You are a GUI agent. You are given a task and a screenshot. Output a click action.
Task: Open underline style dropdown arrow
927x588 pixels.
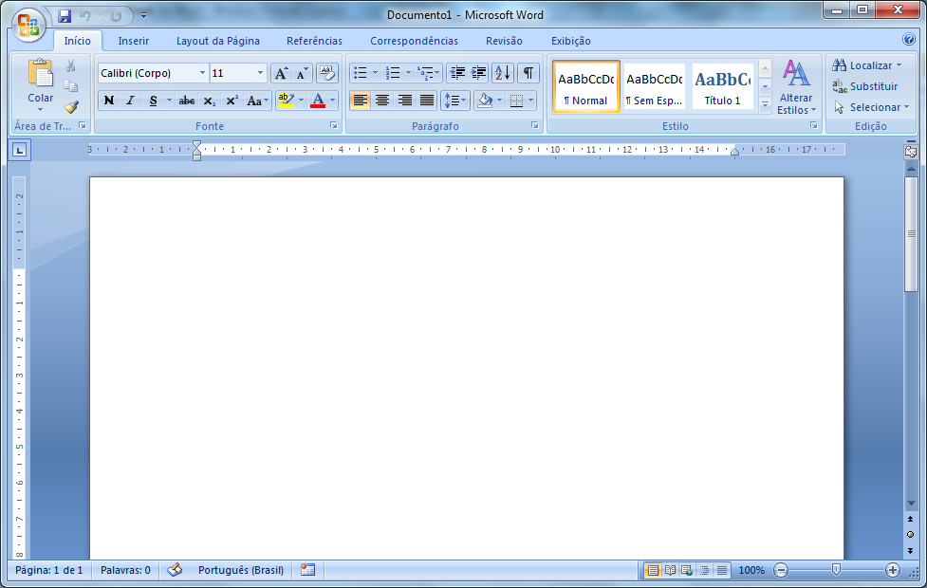click(x=169, y=101)
